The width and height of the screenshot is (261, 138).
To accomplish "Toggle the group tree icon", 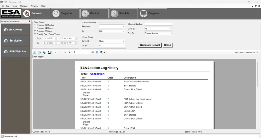I will tap(50, 52).
